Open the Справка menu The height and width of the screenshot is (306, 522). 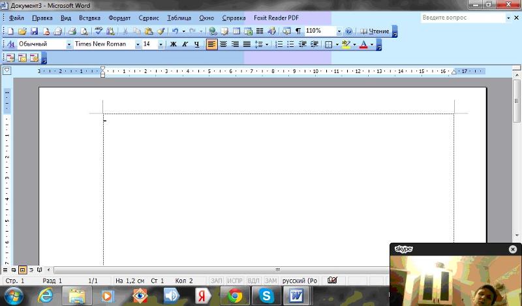click(x=234, y=18)
